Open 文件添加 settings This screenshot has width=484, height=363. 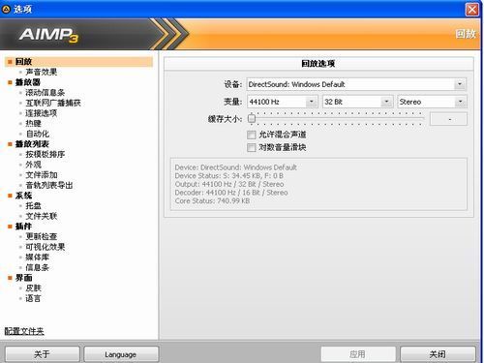point(42,175)
